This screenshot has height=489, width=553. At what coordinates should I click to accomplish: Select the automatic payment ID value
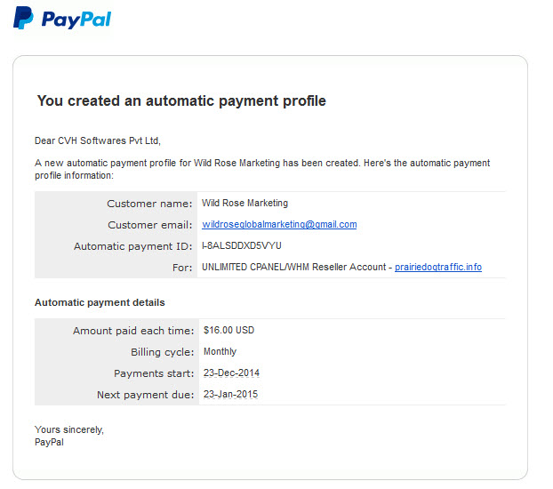point(242,245)
